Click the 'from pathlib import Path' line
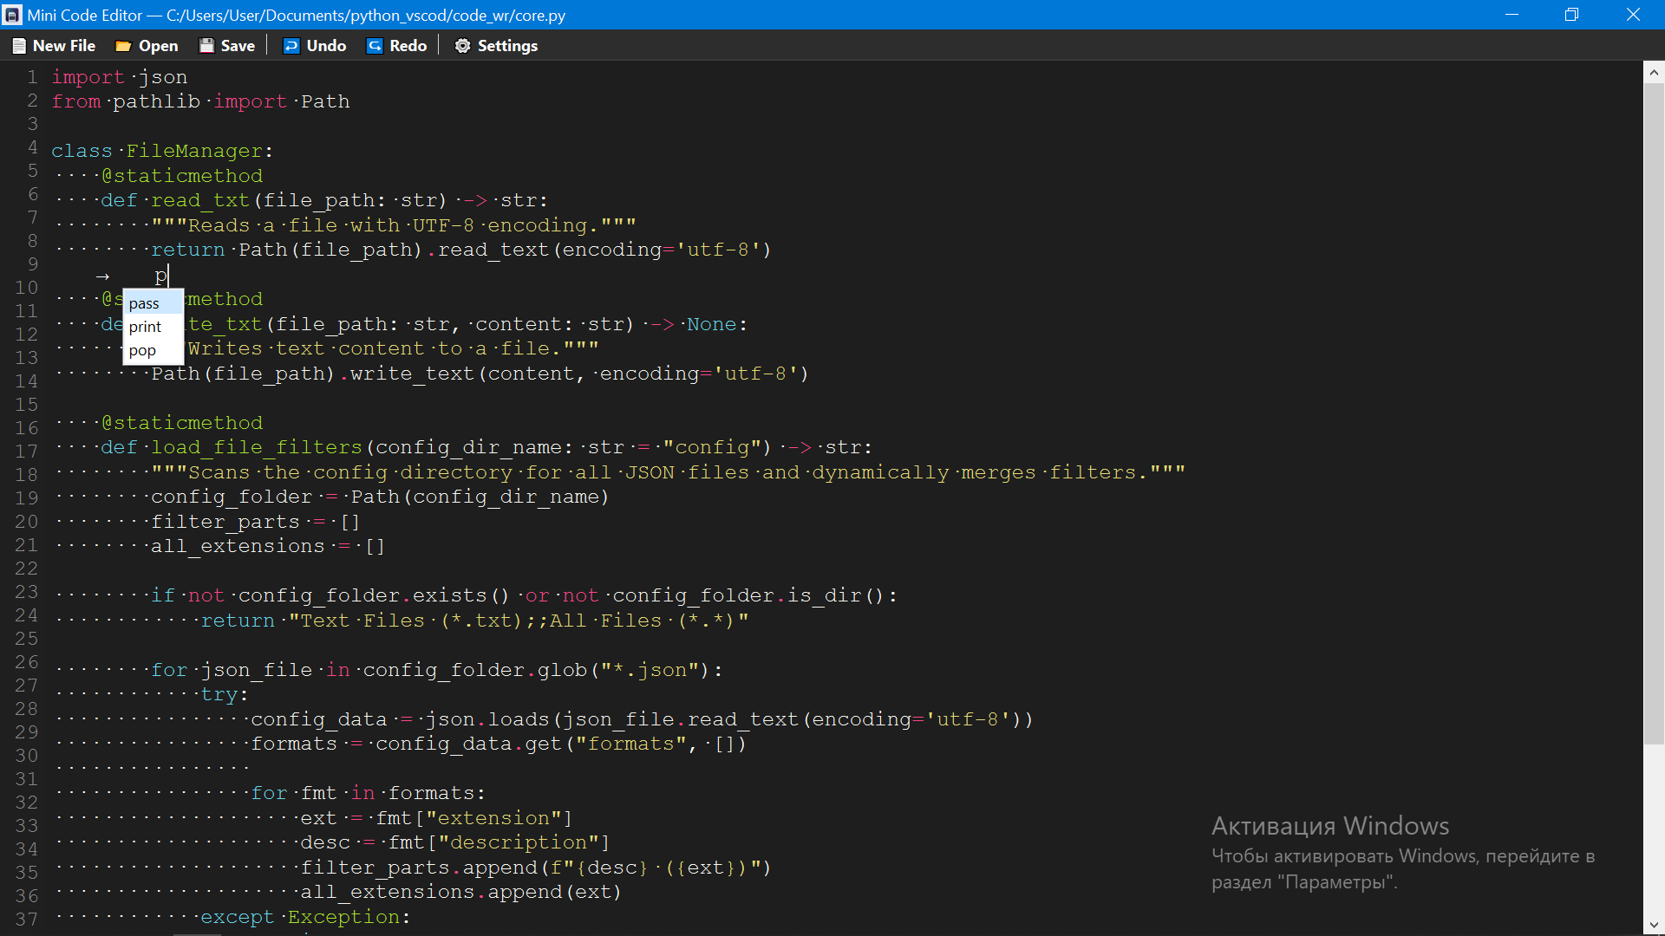The height and width of the screenshot is (936, 1665). (200, 101)
